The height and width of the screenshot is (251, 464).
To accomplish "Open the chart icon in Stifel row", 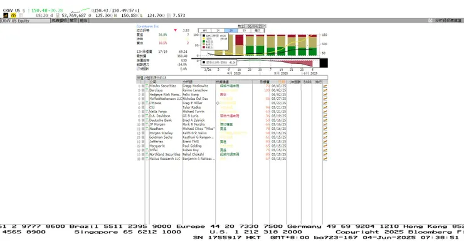I will pyautogui.click(x=325, y=151).
